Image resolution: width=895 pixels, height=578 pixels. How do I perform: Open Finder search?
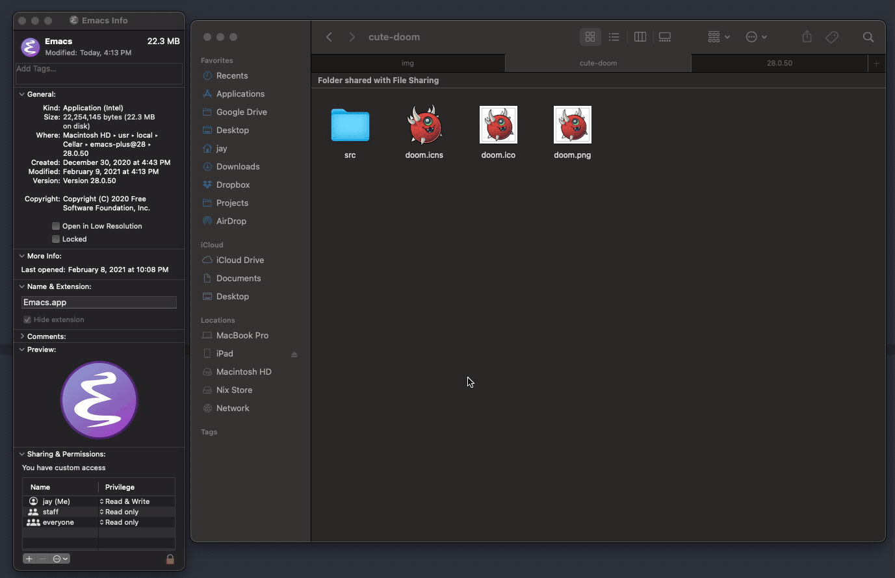tap(868, 37)
